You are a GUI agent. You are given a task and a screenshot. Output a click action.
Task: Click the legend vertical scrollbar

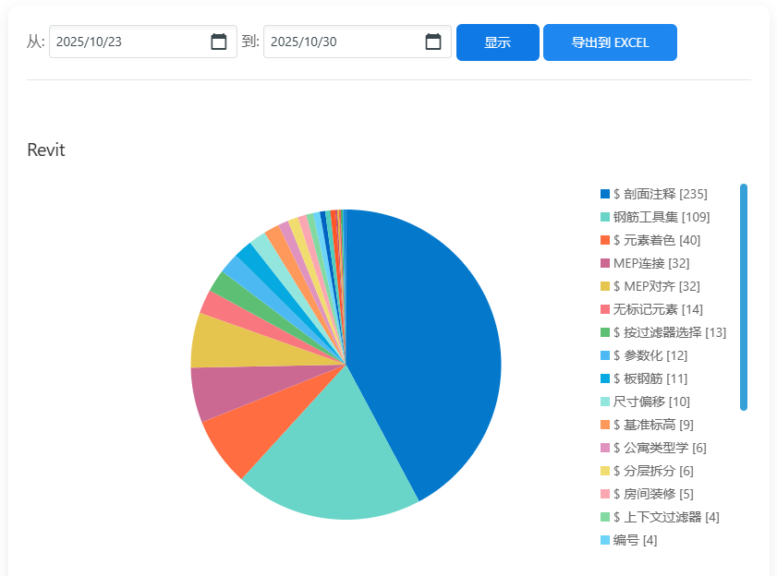(x=744, y=295)
